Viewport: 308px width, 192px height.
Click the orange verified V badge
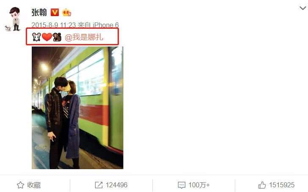[x=55, y=12]
